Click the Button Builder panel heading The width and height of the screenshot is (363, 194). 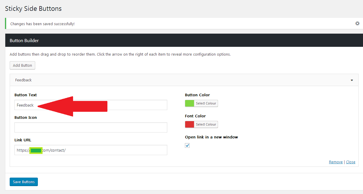[x=24, y=40]
